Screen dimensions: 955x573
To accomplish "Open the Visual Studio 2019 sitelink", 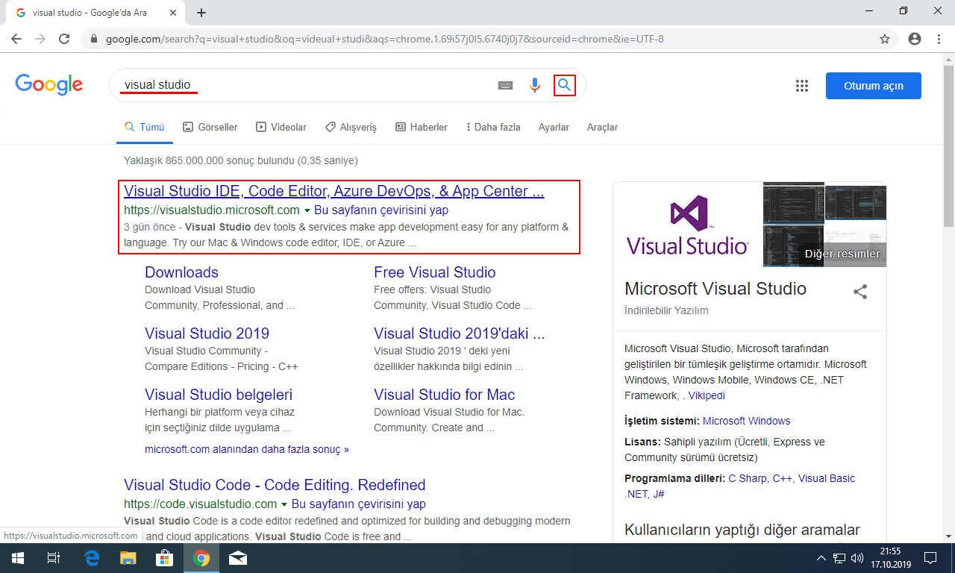I will tap(207, 334).
